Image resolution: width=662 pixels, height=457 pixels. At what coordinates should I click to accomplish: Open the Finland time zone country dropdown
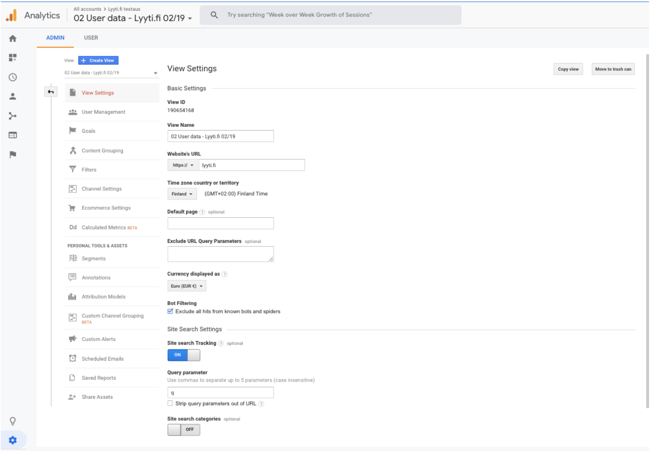[182, 194]
